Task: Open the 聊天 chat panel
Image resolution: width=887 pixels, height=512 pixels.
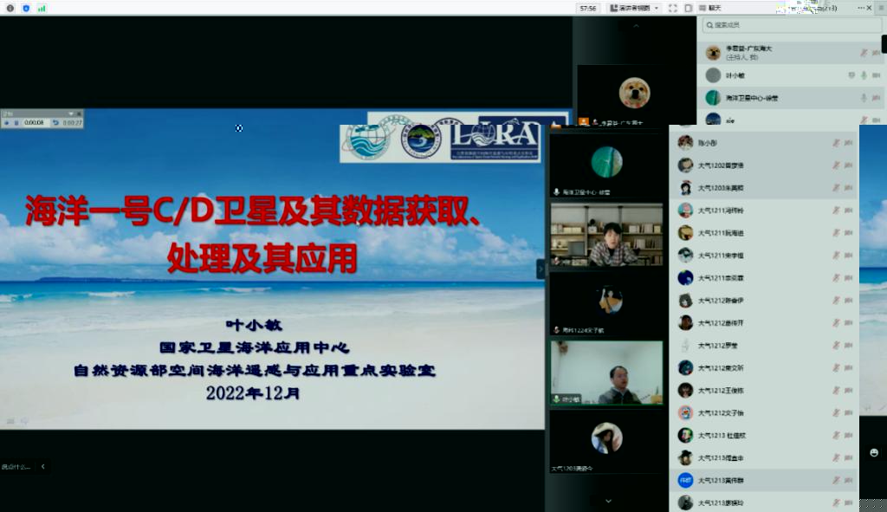Action: click(x=710, y=8)
